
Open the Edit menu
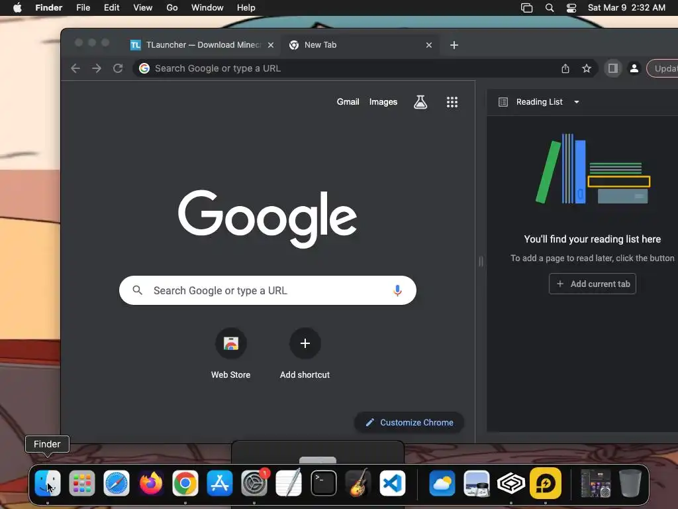point(111,8)
